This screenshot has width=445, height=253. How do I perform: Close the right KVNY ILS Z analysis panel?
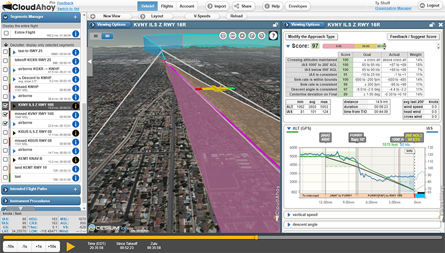coord(440,25)
